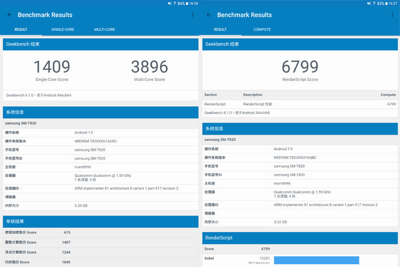Select the RESULT tab in the left panel
The height and width of the screenshot is (267, 400).
tap(21, 29)
